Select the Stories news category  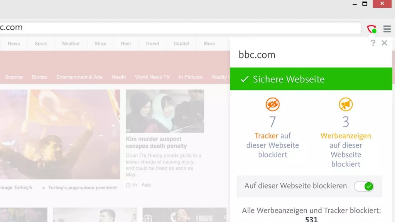point(40,77)
